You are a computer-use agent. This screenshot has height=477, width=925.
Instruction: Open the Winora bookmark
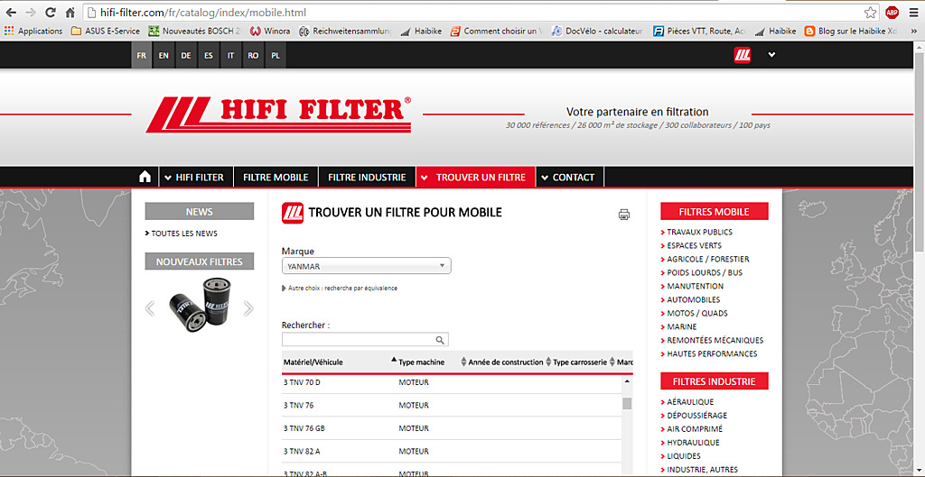pos(270,32)
